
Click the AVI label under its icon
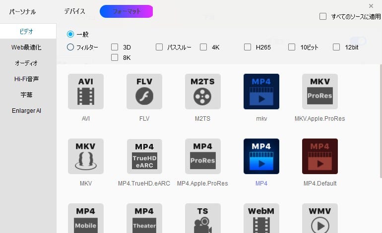(x=86, y=119)
